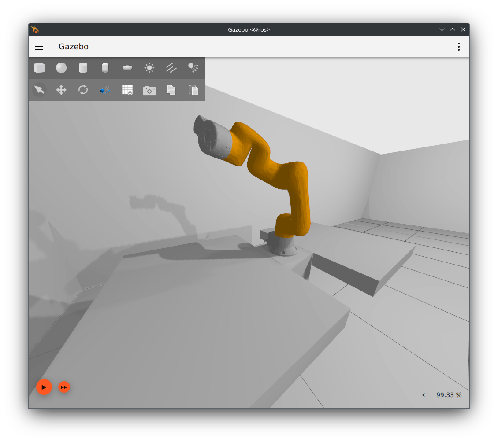Image resolution: width=498 pixels, height=442 pixels.
Task: Insert a cylinder shape
Action: tap(83, 68)
